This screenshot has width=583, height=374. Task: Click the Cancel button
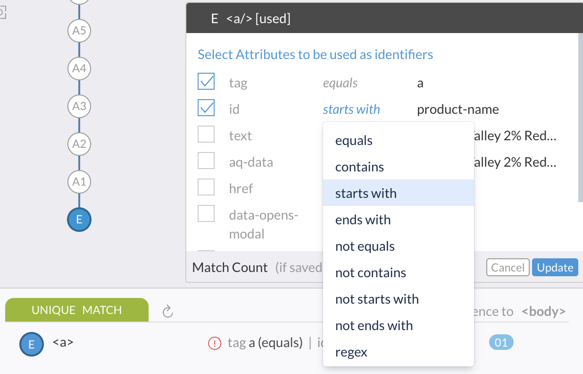[x=508, y=267]
